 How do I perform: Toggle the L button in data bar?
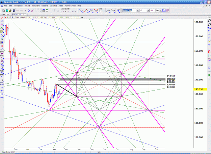point(8,18)
